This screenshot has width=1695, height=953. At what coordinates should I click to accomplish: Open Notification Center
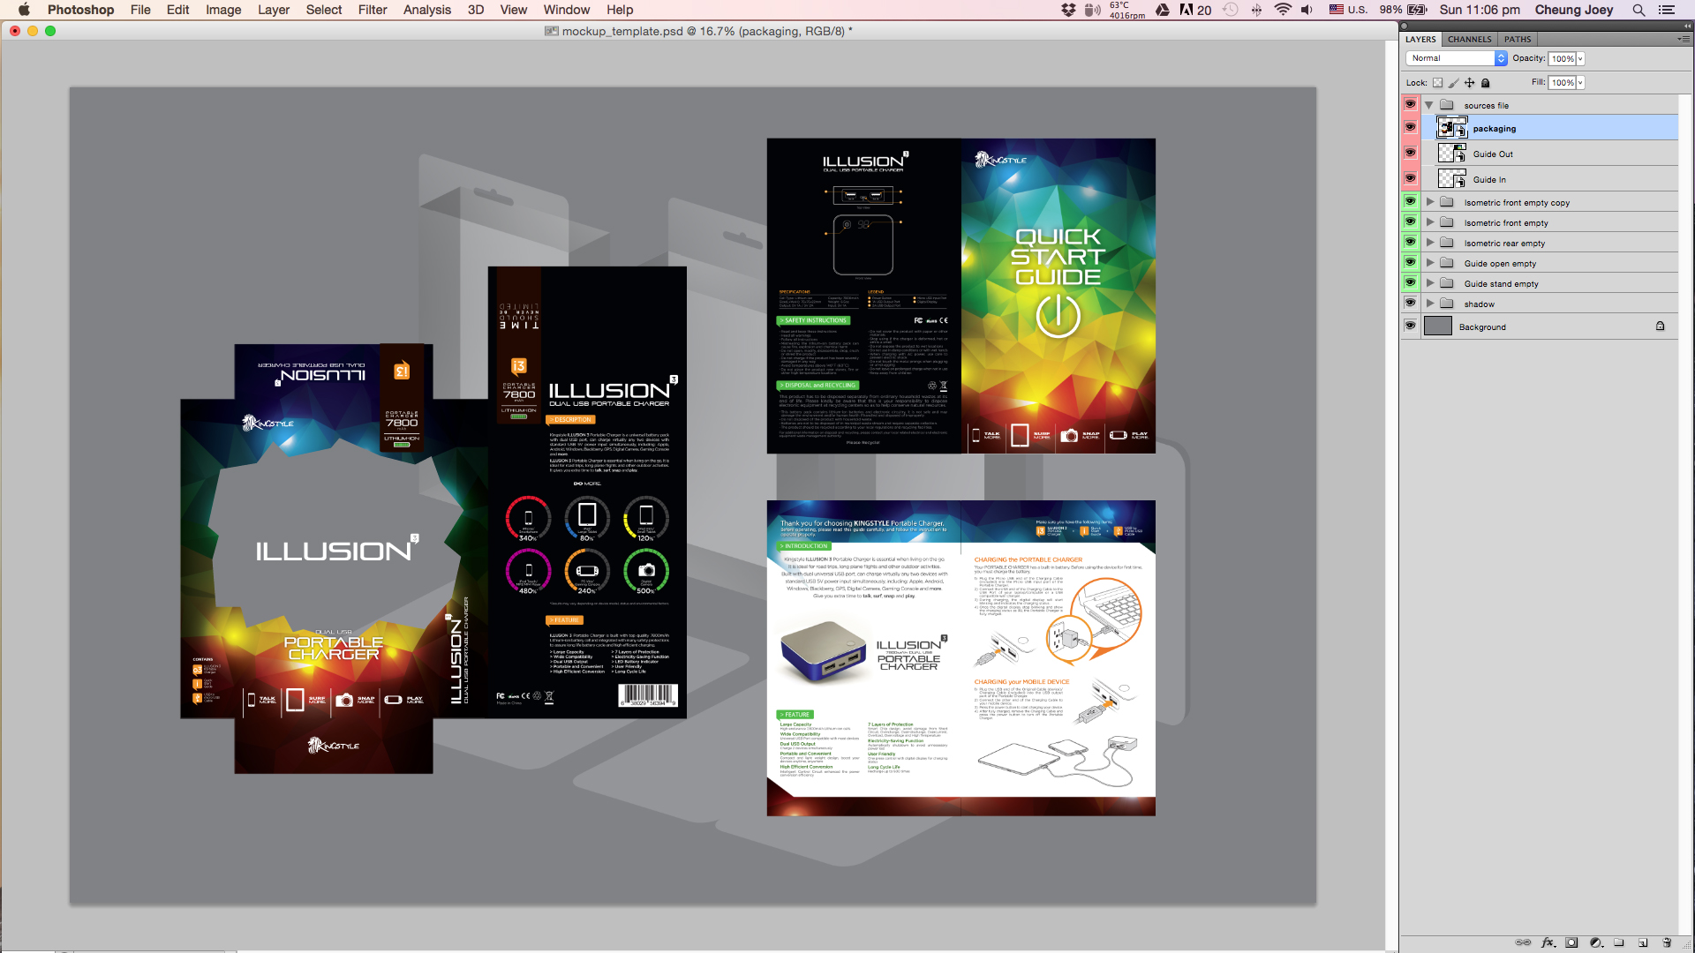(1667, 10)
